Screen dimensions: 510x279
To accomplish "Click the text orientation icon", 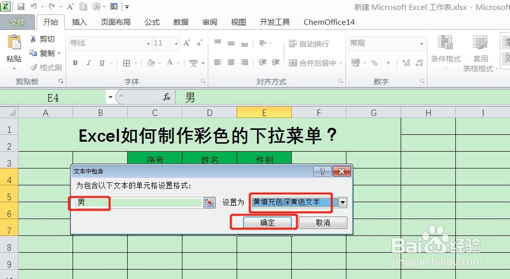I will (x=263, y=43).
